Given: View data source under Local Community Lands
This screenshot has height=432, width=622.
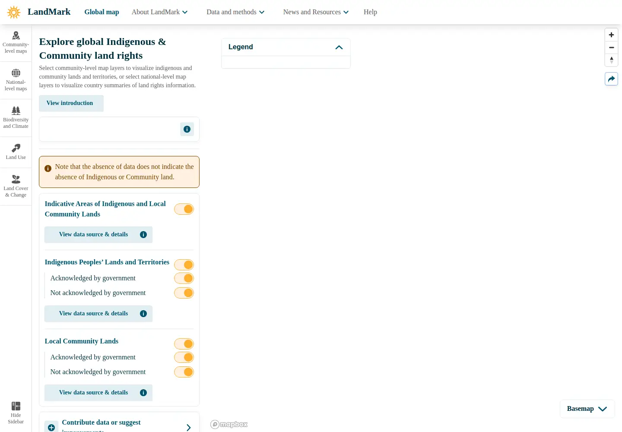Looking at the screenshot, I should (98, 393).
